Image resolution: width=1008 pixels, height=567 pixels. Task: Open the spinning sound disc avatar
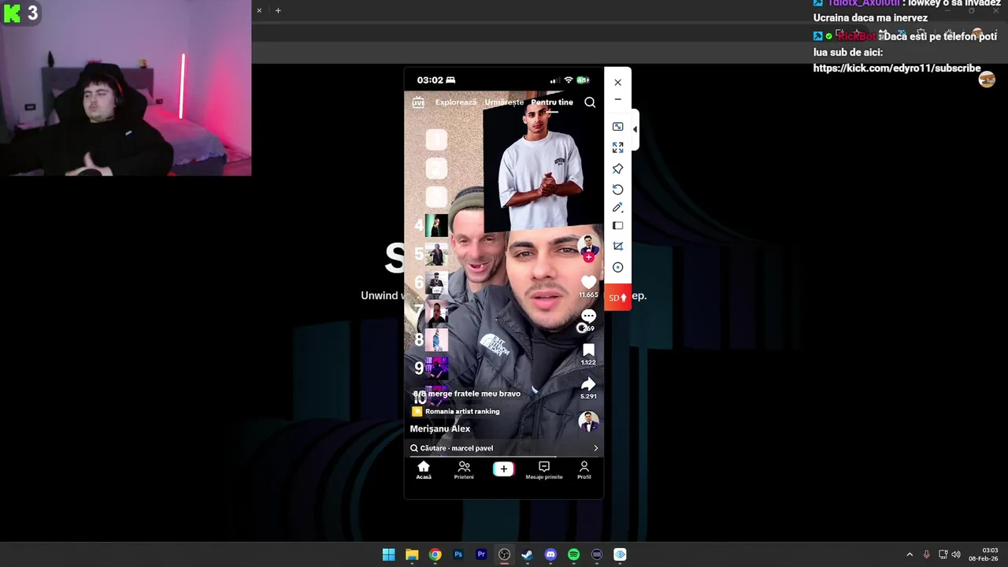coord(588,421)
